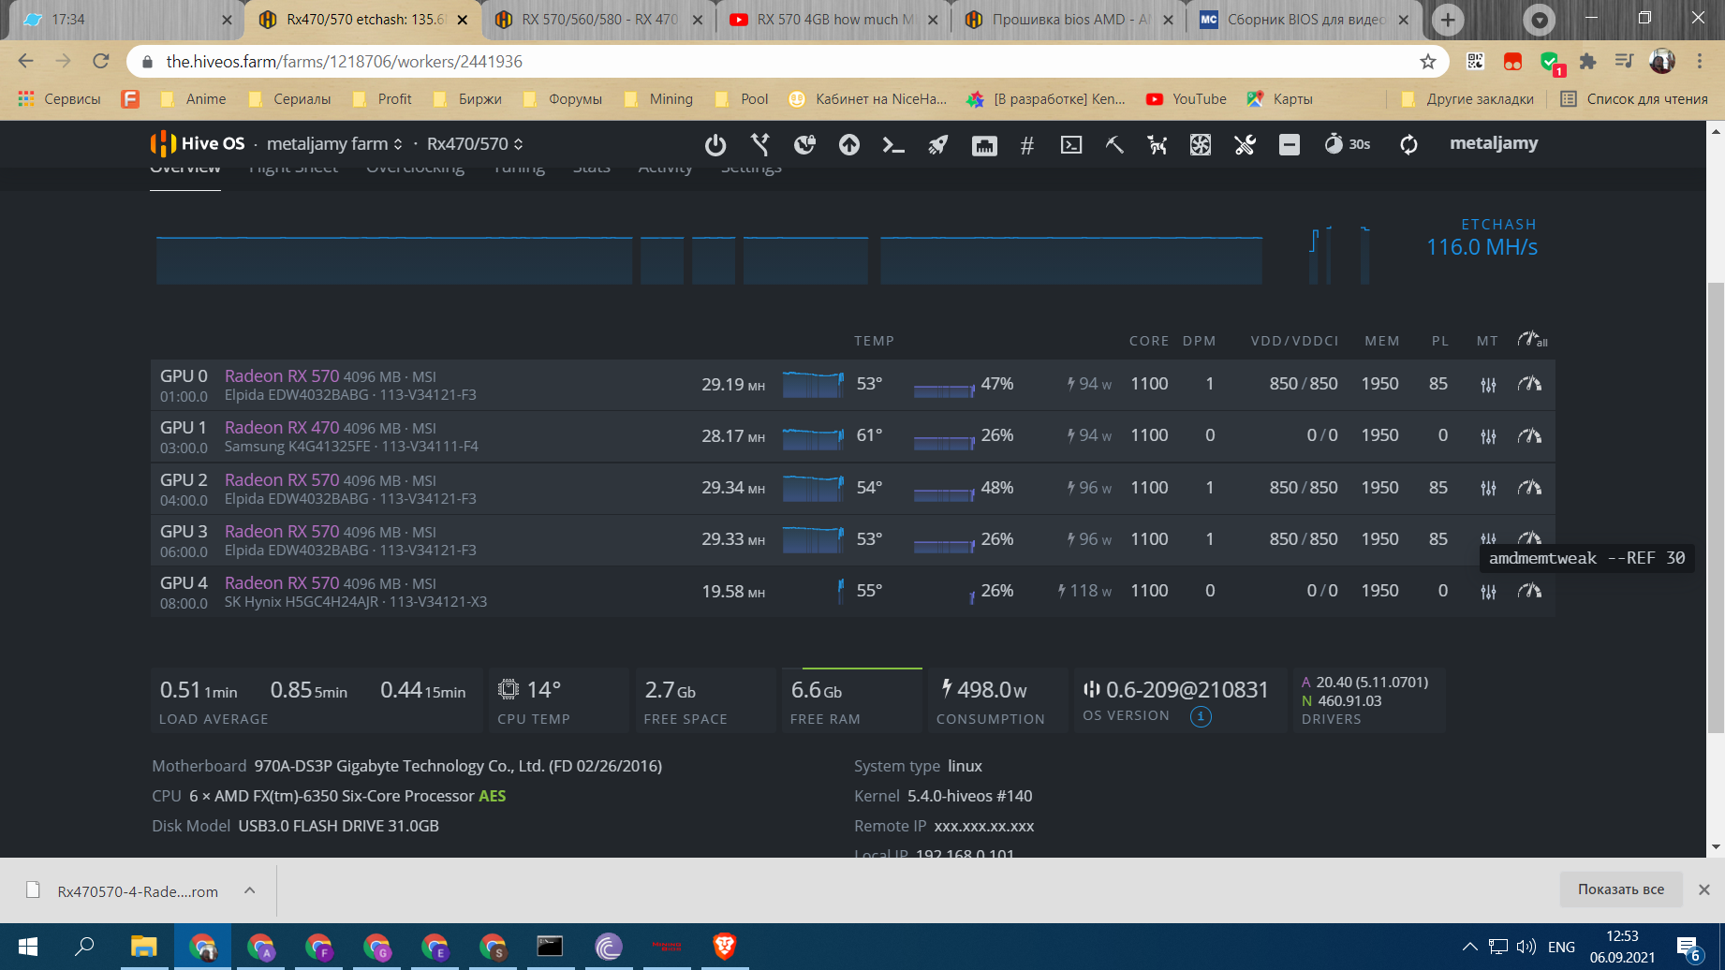Open download options chevron for the .rom file
Image resolution: width=1725 pixels, height=970 pixels.
coord(249,890)
